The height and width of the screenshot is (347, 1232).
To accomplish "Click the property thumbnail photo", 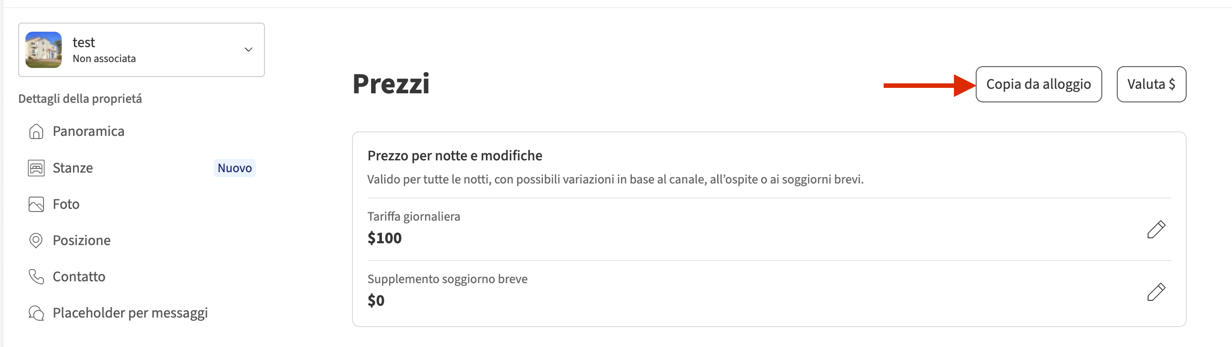I will point(44,50).
